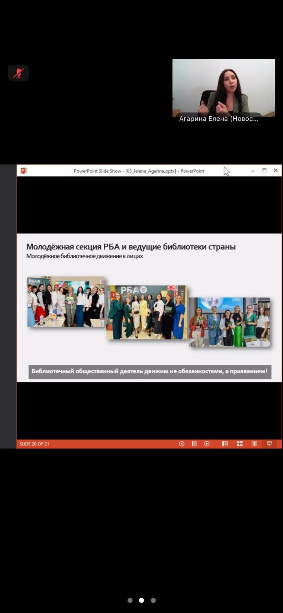Select the Slide Show view icon
This screenshot has height=613, width=283.
click(269, 444)
